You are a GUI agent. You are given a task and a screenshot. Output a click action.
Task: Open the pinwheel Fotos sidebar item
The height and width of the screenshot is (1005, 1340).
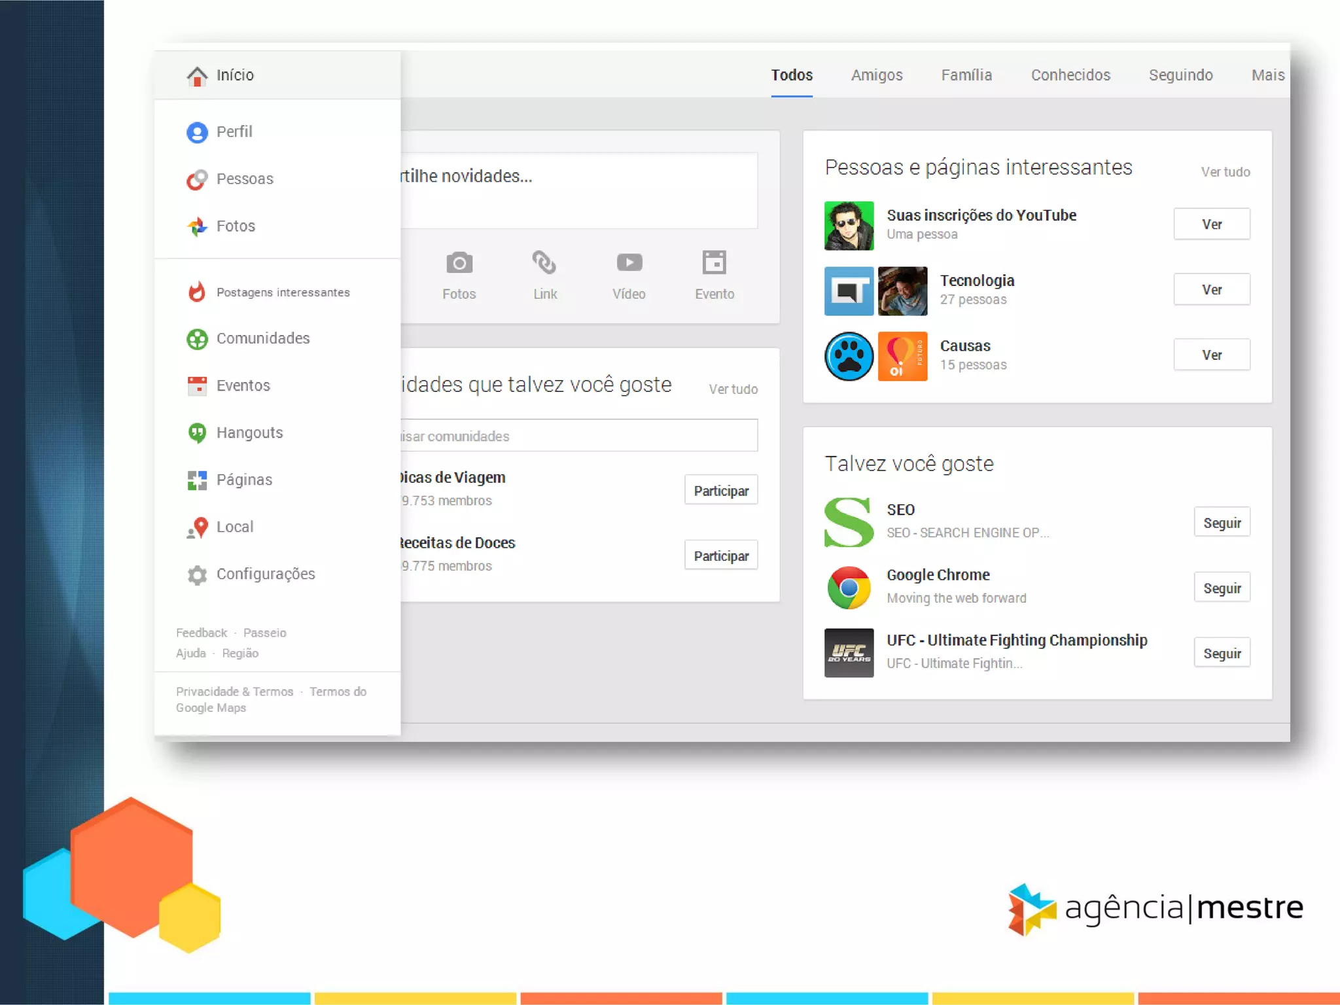(x=197, y=226)
